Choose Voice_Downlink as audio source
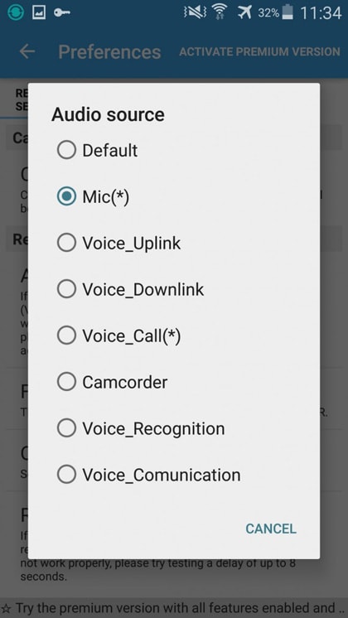This screenshot has height=618, width=348. 174,289
